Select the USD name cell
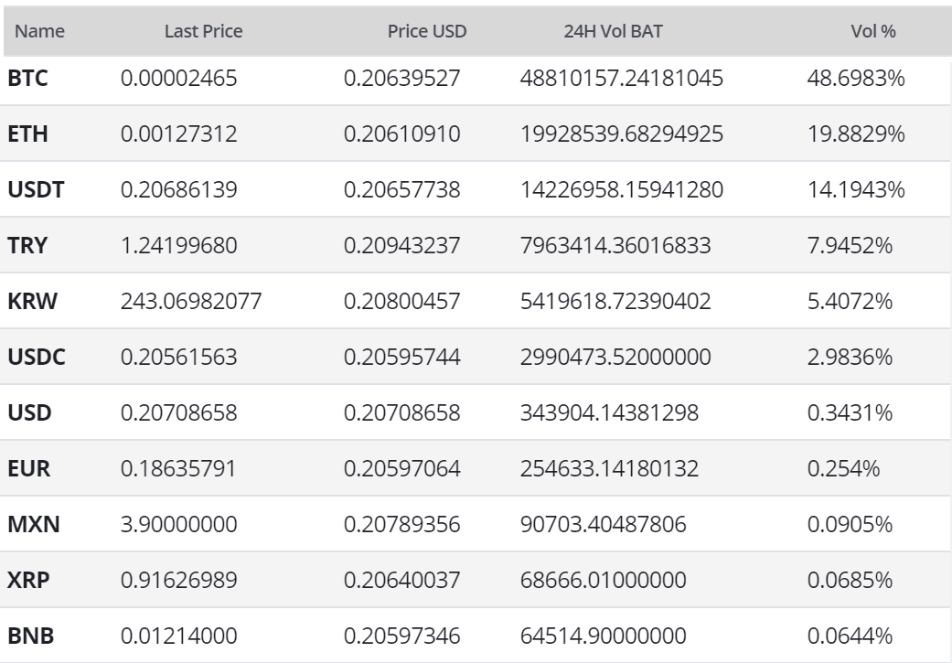The image size is (952, 663). pos(29,413)
